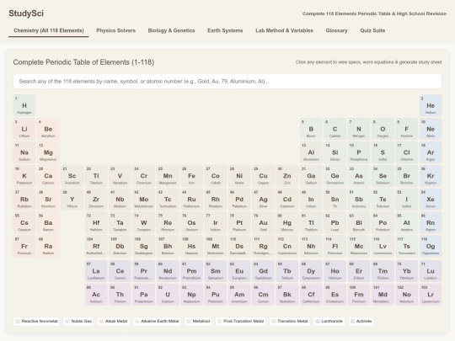Viewport: 455px width, 341px height.
Task: Choose the Silicon (Si) tile
Action: pyautogui.click(x=335, y=152)
